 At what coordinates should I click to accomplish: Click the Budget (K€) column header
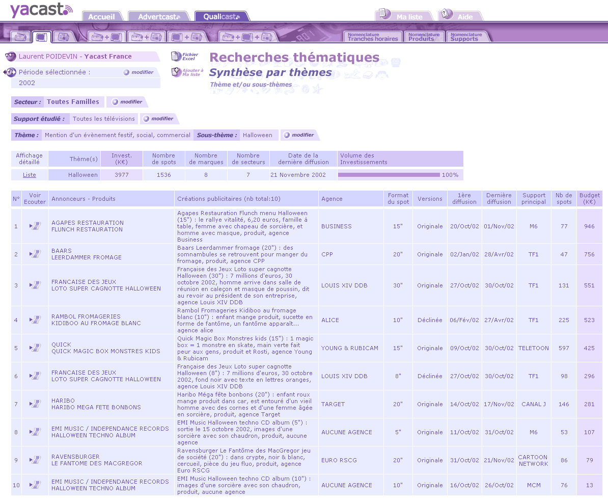(x=589, y=199)
